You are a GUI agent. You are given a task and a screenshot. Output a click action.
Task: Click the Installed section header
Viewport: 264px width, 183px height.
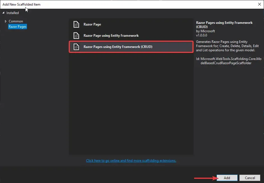(12, 13)
